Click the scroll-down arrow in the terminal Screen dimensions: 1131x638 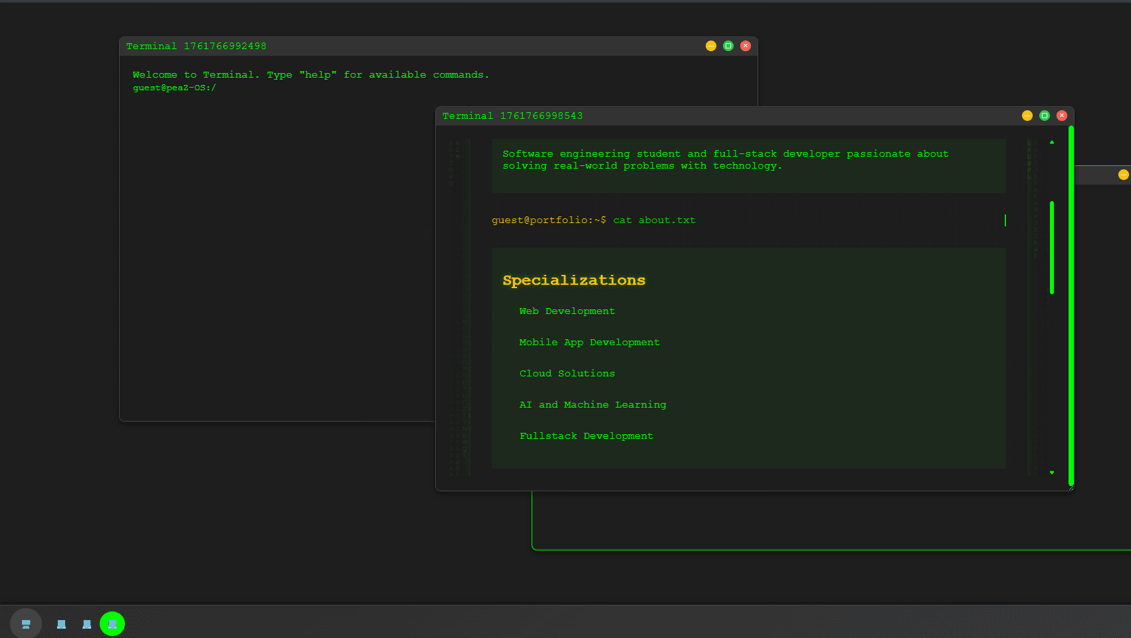[x=1052, y=471]
